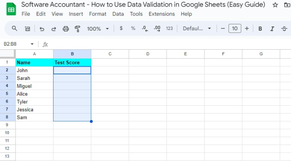Increase decimal places icon

click(157, 28)
